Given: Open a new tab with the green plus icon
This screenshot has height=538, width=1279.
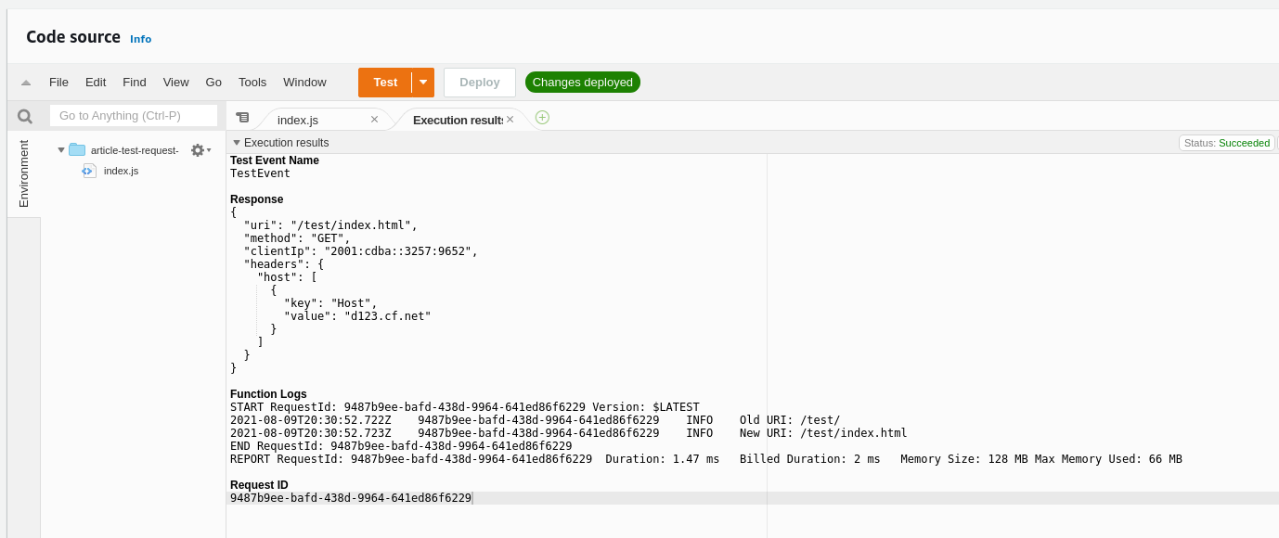Looking at the screenshot, I should [543, 118].
